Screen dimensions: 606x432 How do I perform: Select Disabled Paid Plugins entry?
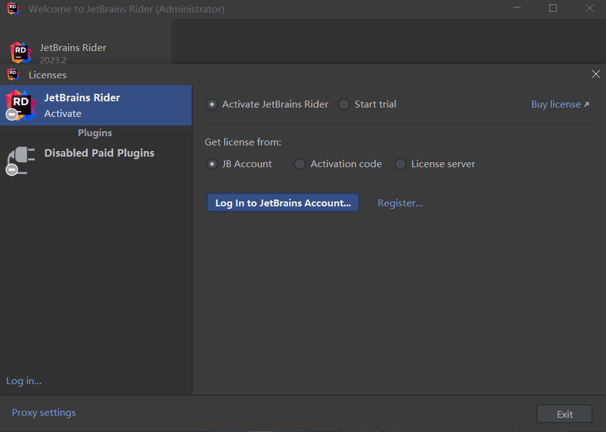96,160
